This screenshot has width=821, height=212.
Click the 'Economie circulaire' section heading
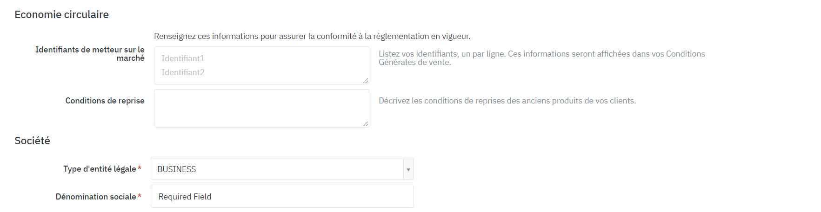click(61, 14)
